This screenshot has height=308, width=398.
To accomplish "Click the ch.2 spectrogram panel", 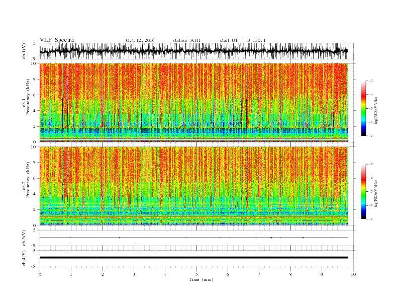I will (x=193, y=186).
